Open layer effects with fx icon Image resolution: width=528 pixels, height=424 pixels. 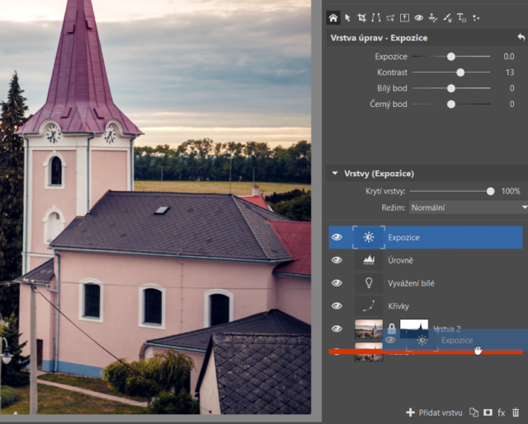click(x=501, y=412)
